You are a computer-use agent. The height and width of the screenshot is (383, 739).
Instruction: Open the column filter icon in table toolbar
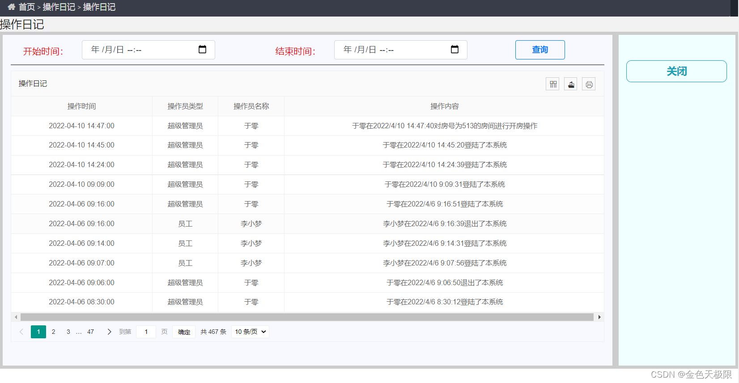pyautogui.click(x=553, y=84)
